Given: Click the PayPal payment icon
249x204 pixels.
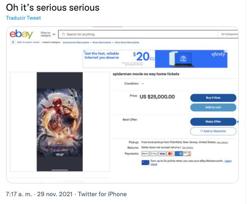Looking at the screenshot, I should 145,154.
